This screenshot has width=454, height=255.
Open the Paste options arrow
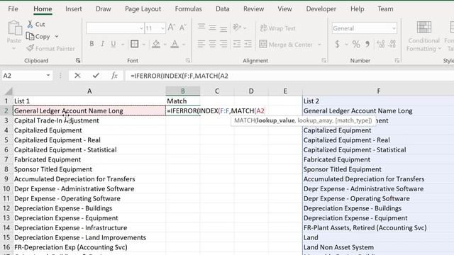[x=13, y=49]
